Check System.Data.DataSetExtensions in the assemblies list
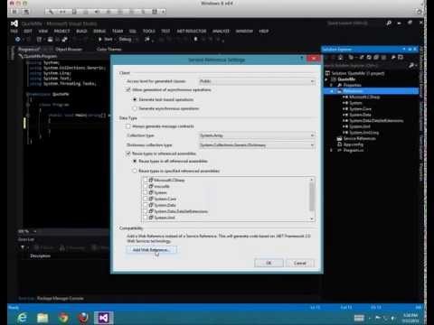The height and width of the screenshot is (325, 434). (146, 211)
